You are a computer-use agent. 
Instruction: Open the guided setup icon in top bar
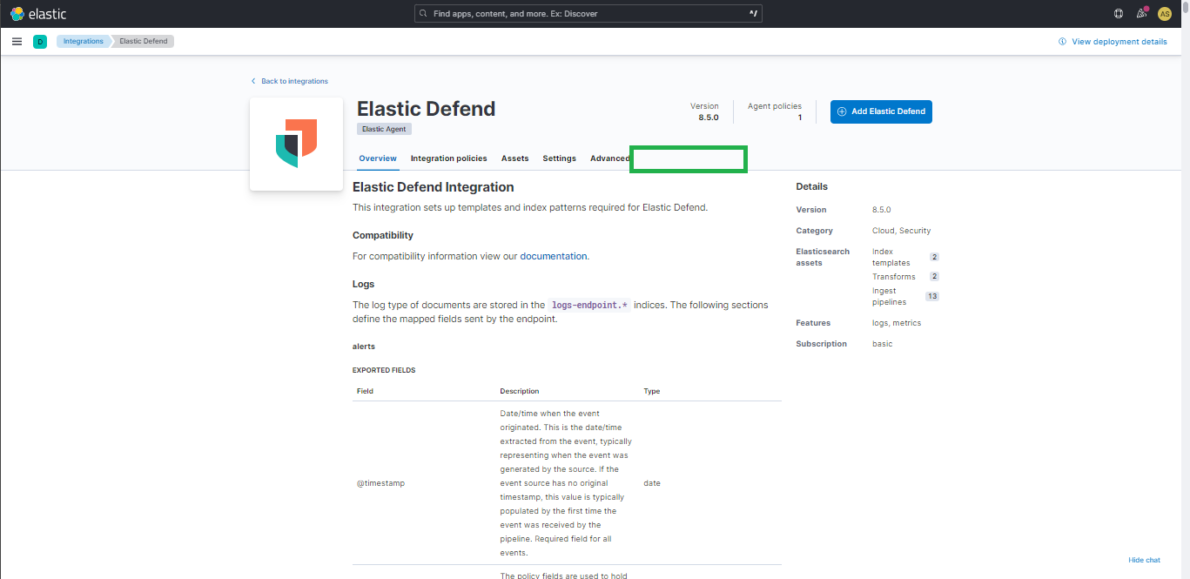pos(1119,13)
